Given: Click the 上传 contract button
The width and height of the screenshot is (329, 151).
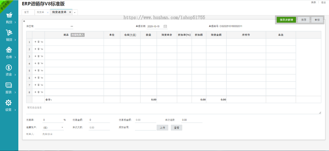Looking at the screenshot, I should 162,127.
